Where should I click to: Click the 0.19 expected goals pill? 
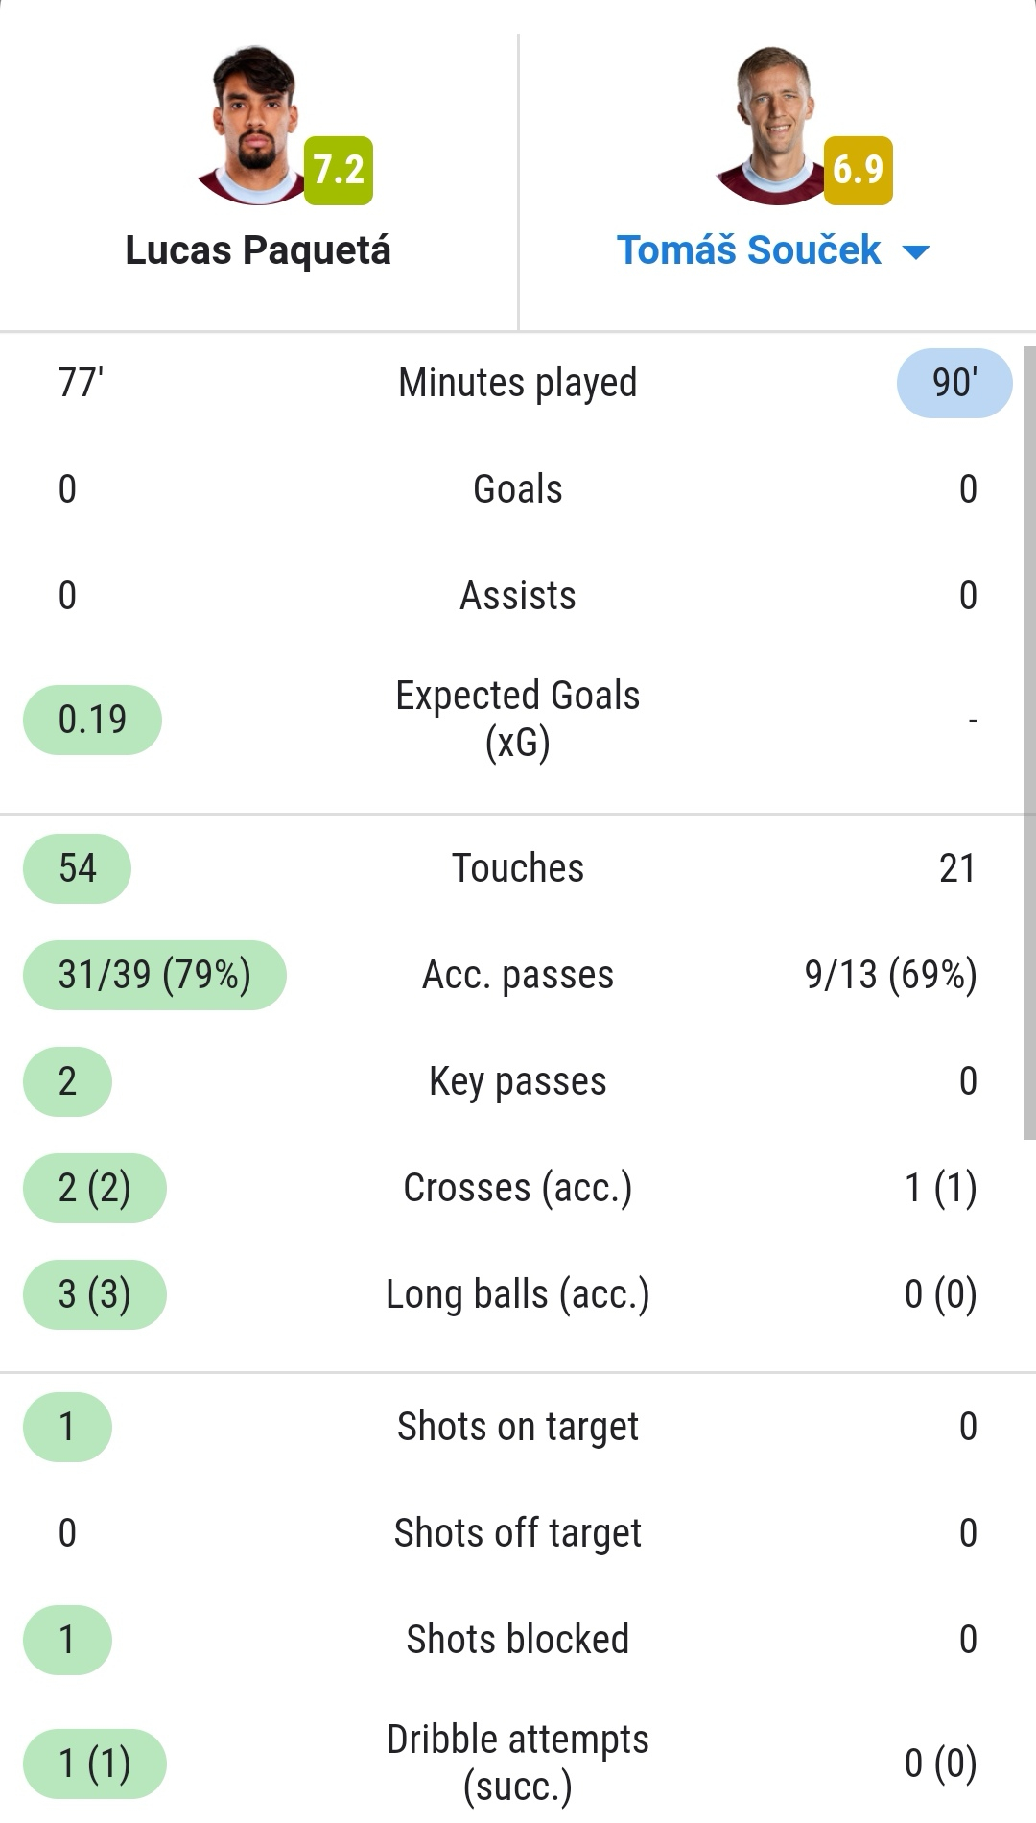point(92,720)
